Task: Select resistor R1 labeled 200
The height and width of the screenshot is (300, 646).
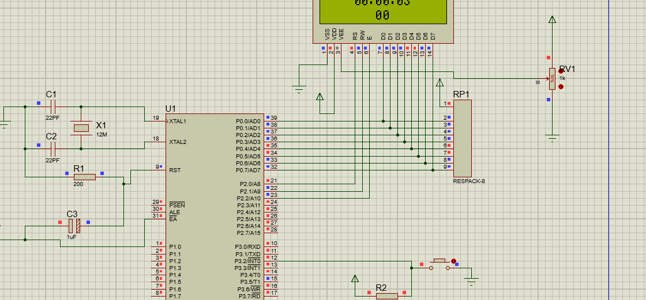Action: coord(84,177)
